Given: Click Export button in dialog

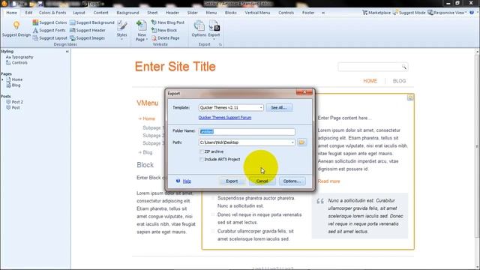Looking at the screenshot, I should click(x=232, y=181).
